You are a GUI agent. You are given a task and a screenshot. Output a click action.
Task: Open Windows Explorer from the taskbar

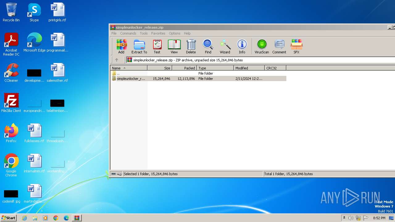[x=35, y=218]
